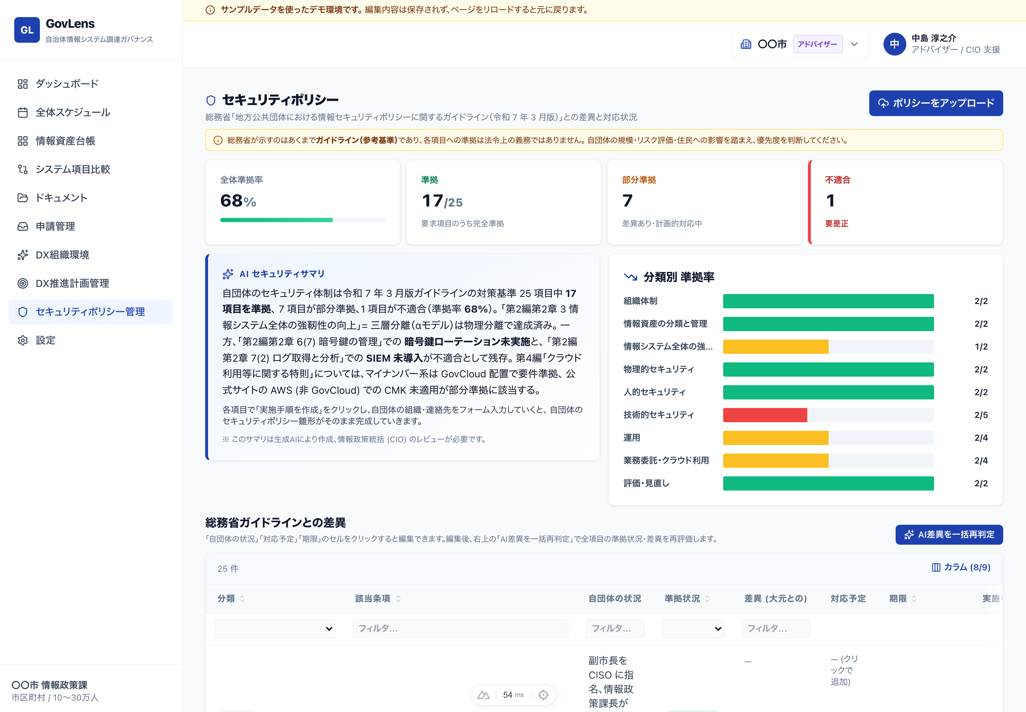Click ポリシーをアップロード button
Viewport: 1026px width, 712px height.
tap(936, 103)
